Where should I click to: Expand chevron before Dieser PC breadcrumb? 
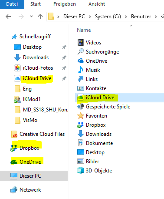[x=58, y=17]
